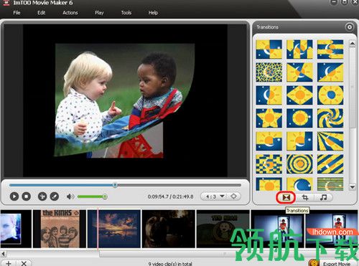Add a clip with the plus button
Viewport: 359px width, 266px height.
(9, 263)
